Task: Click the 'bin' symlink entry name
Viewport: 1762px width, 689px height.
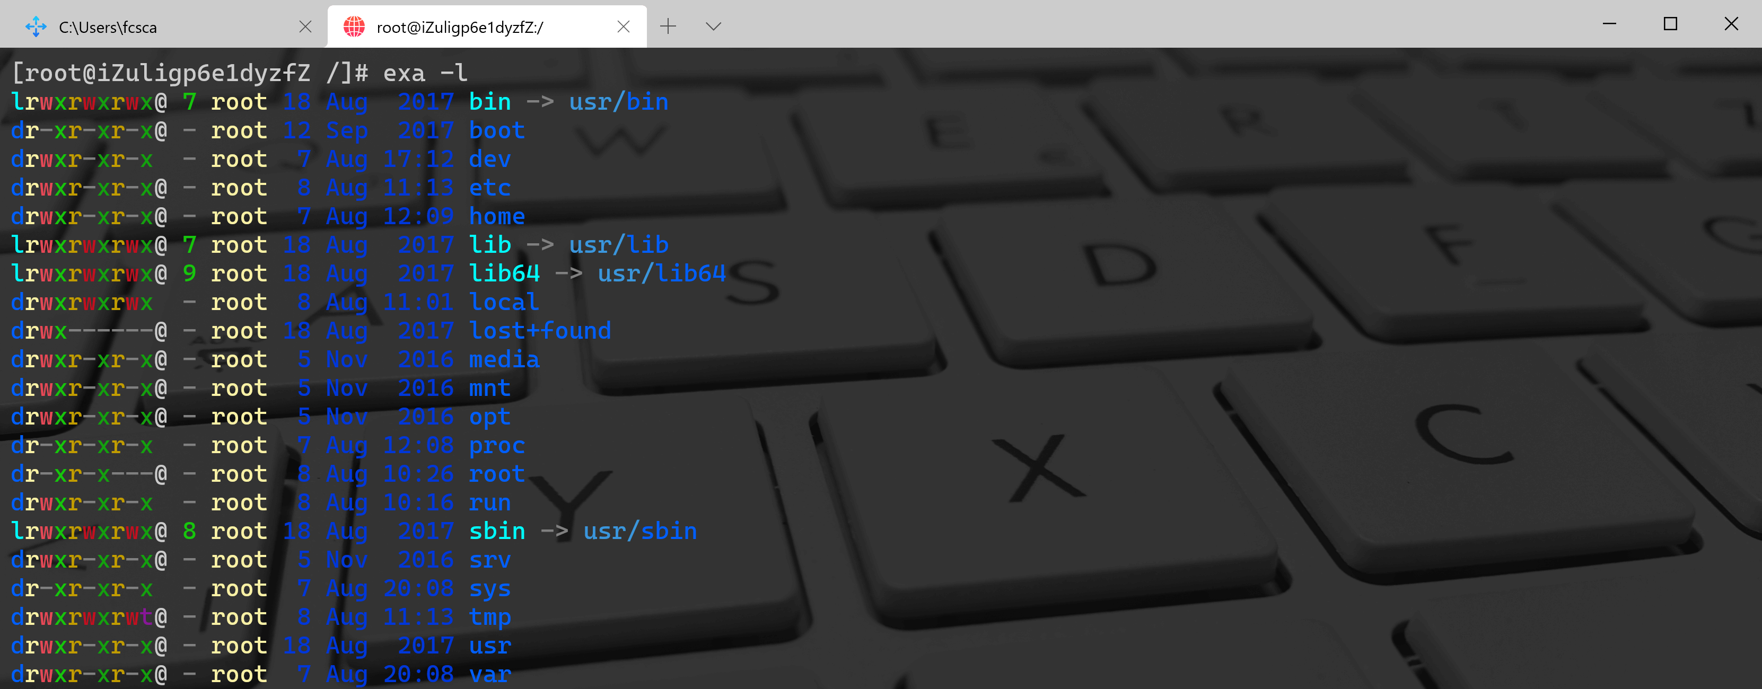Action: point(490,102)
